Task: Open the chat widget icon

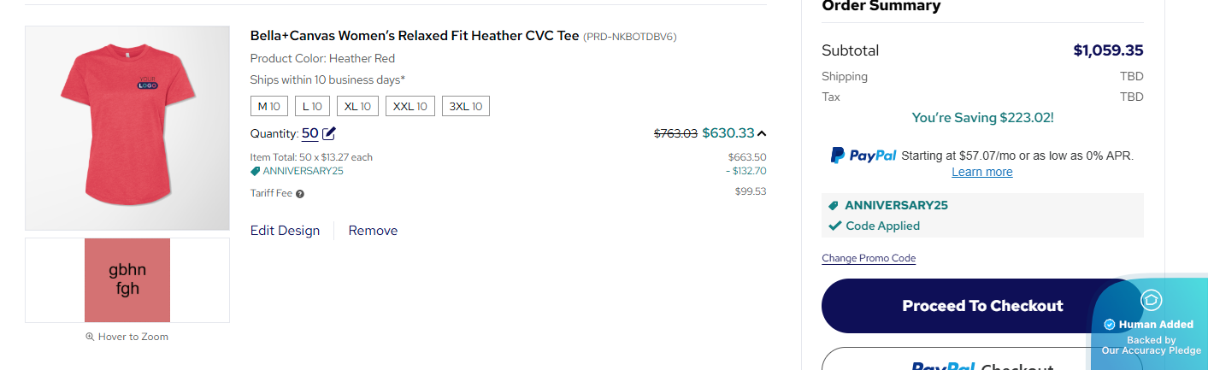Action: [x=1151, y=300]
